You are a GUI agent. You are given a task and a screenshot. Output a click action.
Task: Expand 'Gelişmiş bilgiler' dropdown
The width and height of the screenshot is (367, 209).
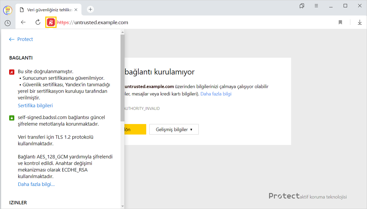tap(174, 130)
